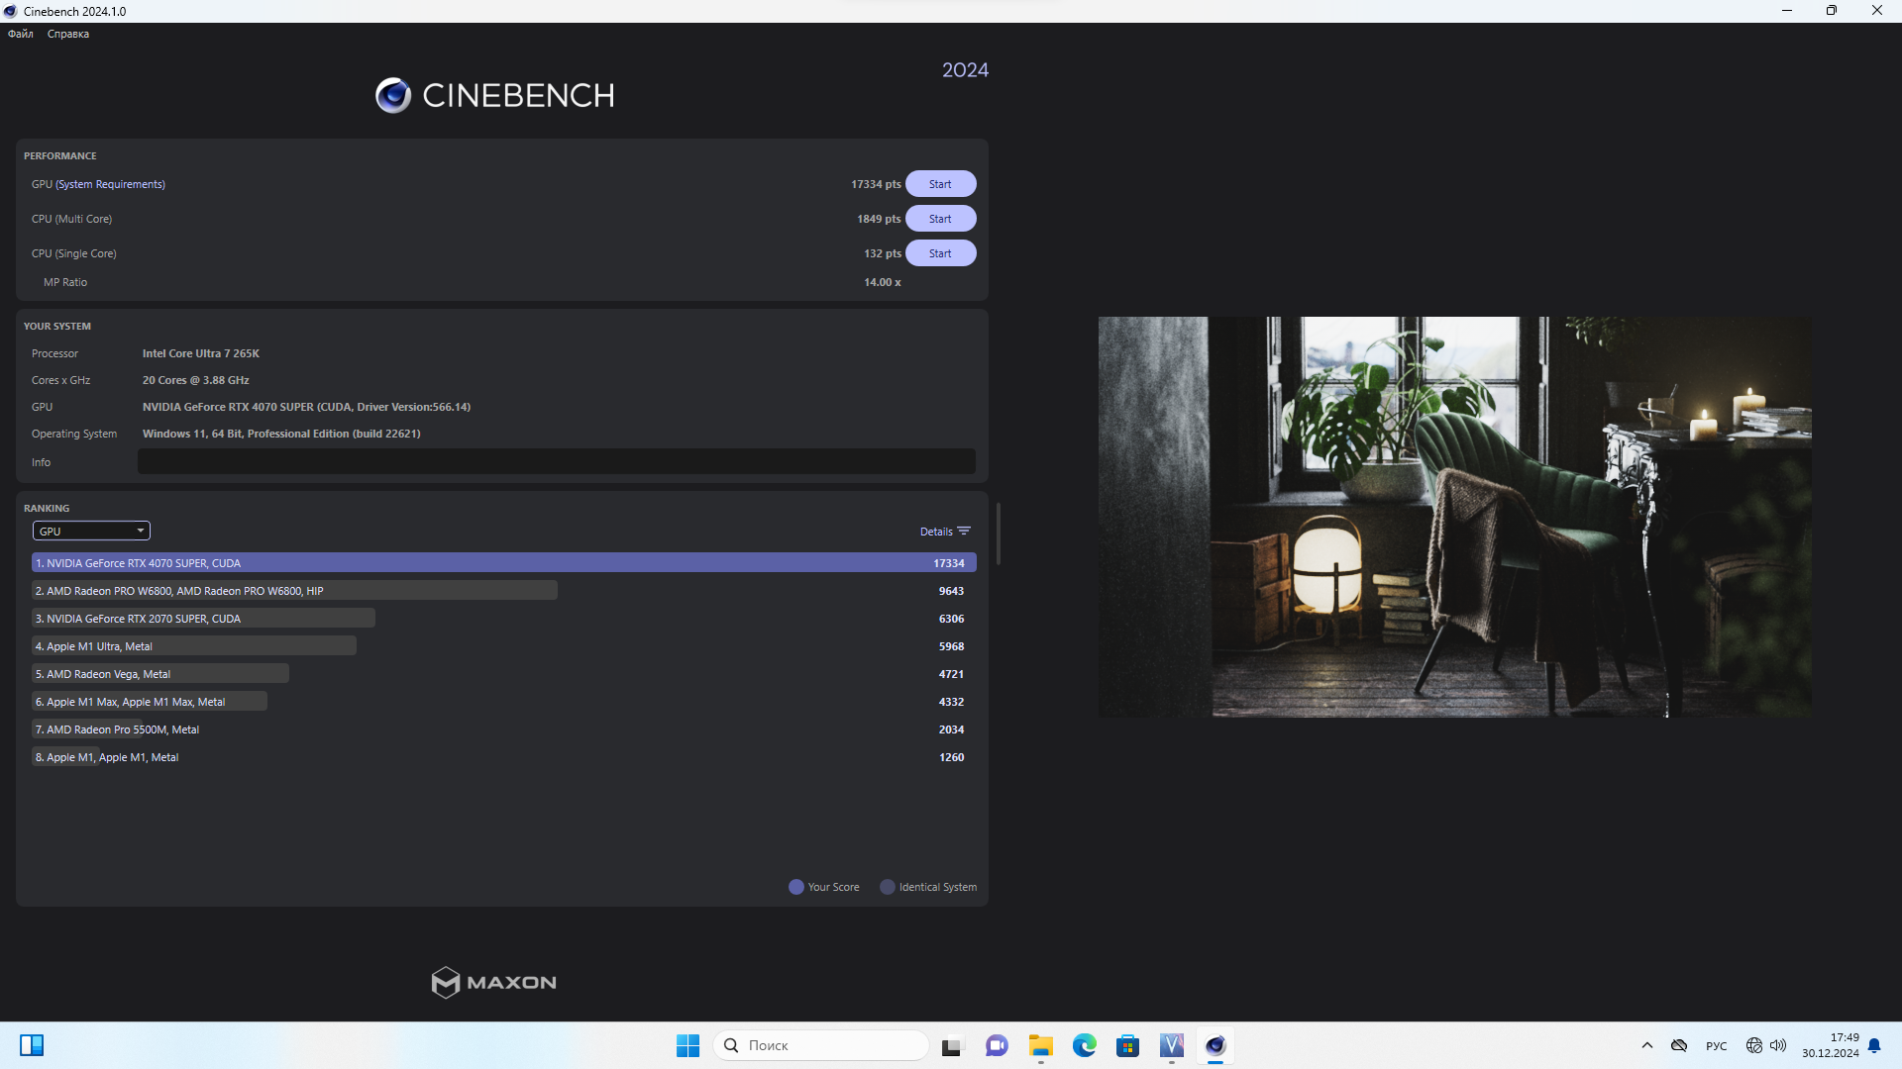
Task: Click the cloud sync tray icon
Action: pos(1678,1045)
